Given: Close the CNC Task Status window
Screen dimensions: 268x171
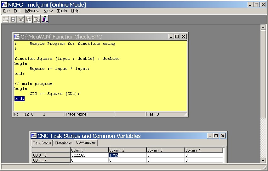Looking at the screenshot, I should [223, 136].
